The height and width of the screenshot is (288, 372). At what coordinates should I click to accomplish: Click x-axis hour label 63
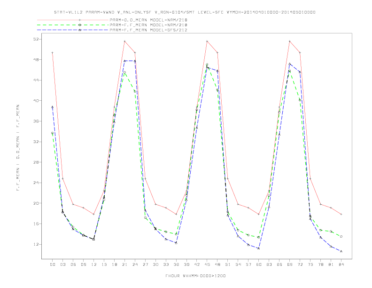[269, 264]
